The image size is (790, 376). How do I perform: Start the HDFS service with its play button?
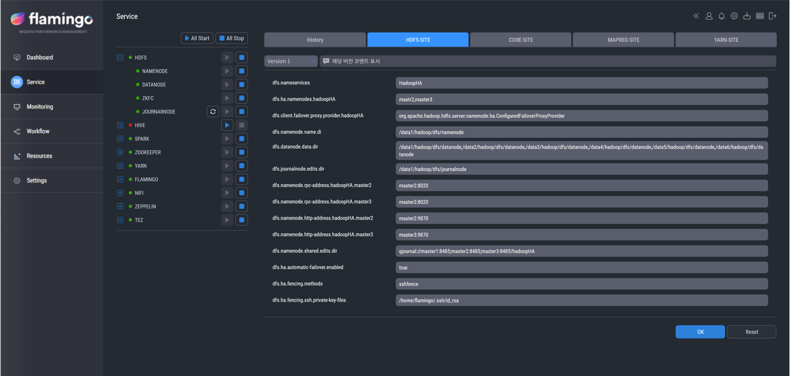tap(227, 57)
